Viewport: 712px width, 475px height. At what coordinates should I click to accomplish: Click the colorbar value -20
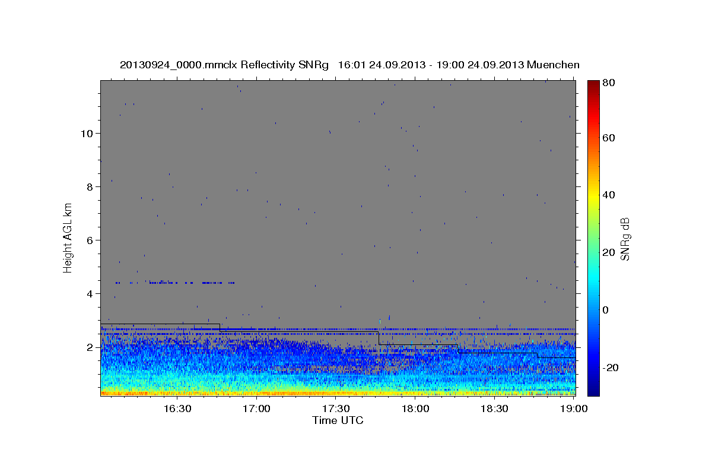611,367
